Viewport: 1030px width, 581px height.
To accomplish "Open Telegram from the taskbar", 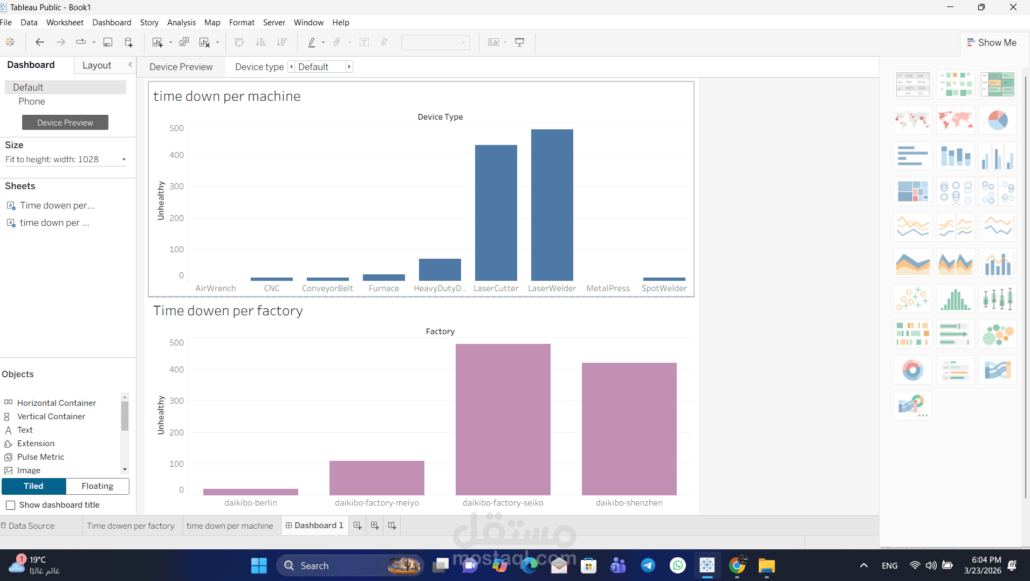I will 648,565.
